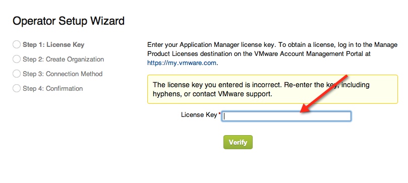408x183 pixels.
Task: Click the License Key field label
Action: 199,114
